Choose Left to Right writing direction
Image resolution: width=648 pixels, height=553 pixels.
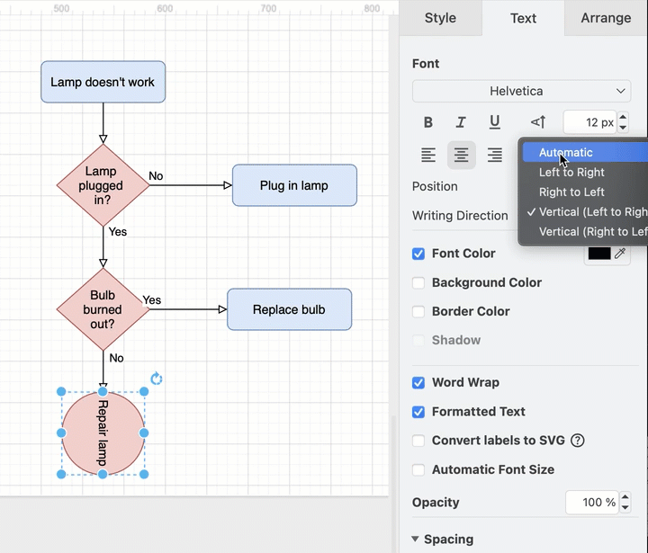[x=585, y=173]
